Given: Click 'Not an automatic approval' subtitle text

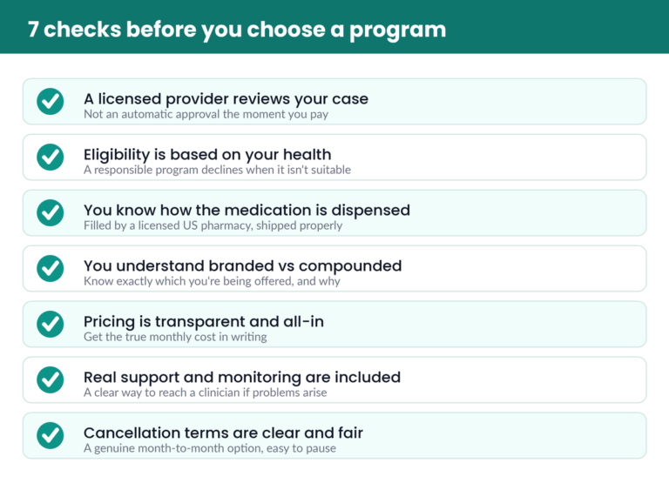Looking at the screenshot, I should 206,114.
